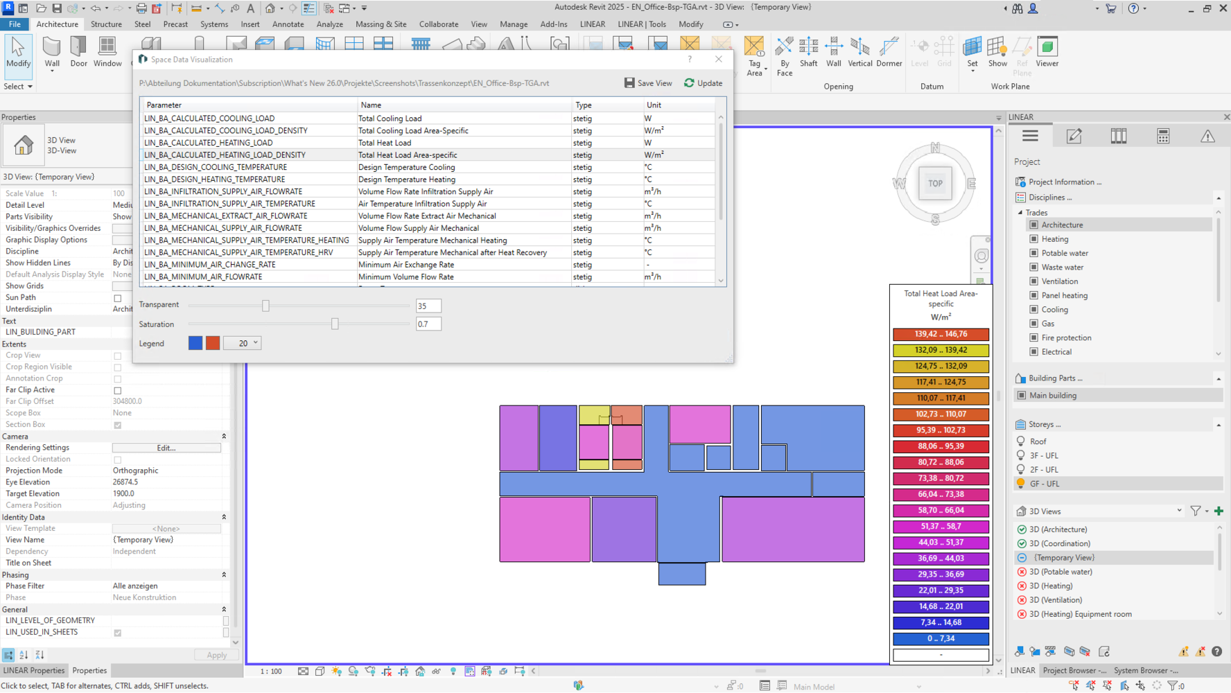Toggle the Heating trade checkbox
Screen dimensions: 1231x693
[x=1033, y=239]
